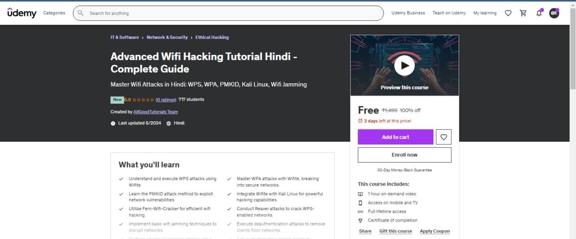Open the notifications bell icon

point(539,13)
